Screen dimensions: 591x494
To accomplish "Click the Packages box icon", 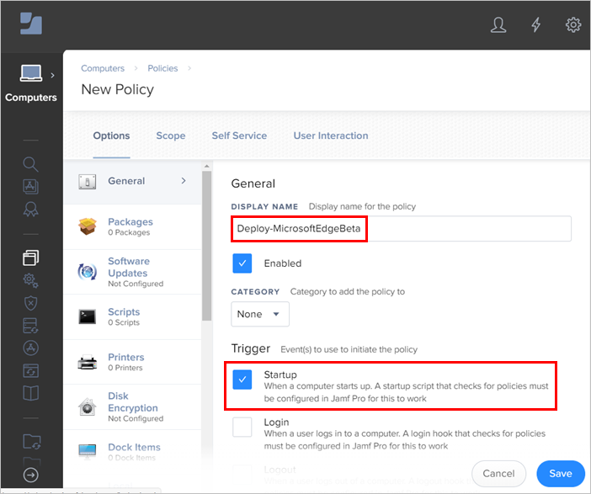I will point(87,226).
